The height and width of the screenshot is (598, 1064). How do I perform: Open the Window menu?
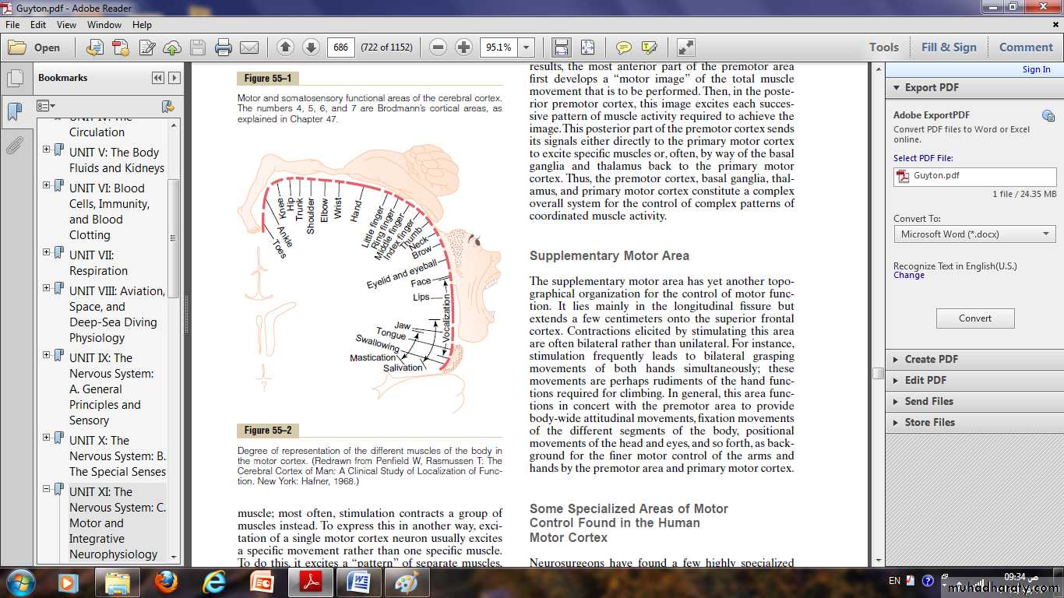click(x=104, y=25)
